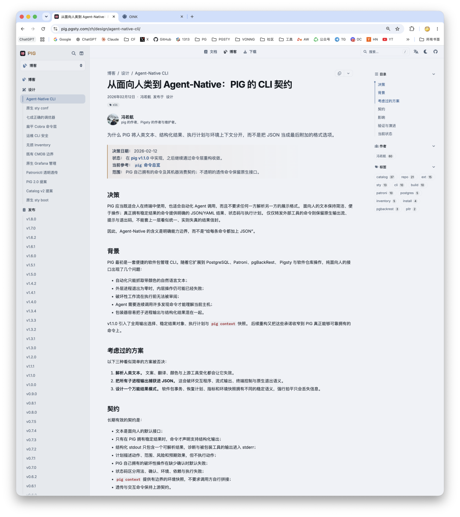
Task: Collapse the 标签 tags section
Action: 434,167
